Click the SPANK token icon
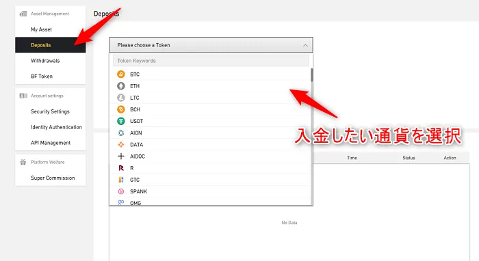 (x=121, y=191)
